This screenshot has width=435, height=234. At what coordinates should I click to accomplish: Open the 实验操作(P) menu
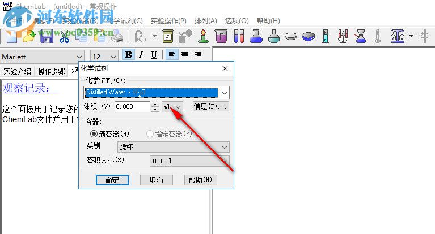click(168, 21)
